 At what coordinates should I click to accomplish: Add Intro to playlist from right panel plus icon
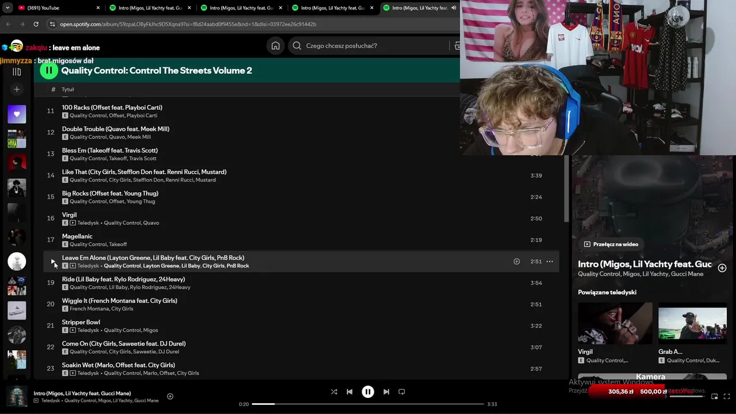pyautogui.click(x=722, y=268)
